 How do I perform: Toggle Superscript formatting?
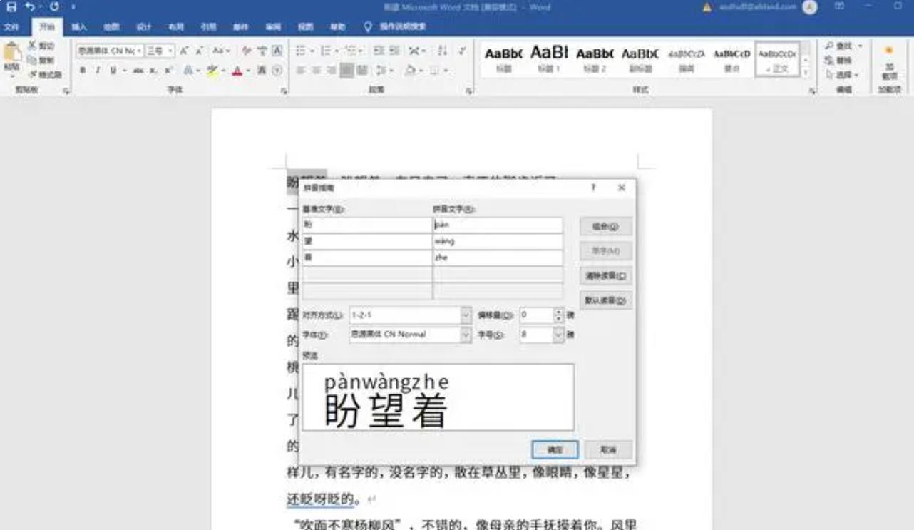pyautogui.click(x=169, y=71)
